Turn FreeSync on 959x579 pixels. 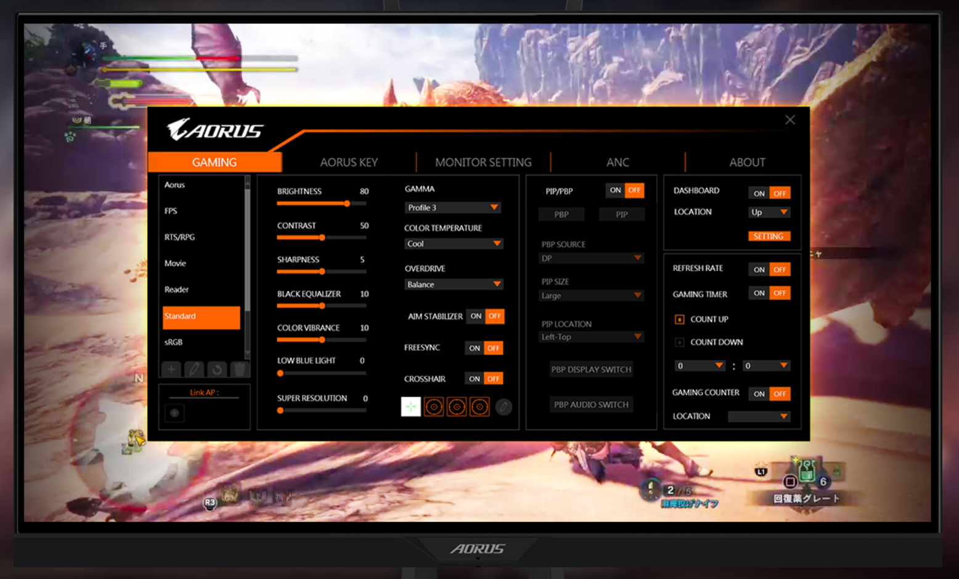point(474,348)
